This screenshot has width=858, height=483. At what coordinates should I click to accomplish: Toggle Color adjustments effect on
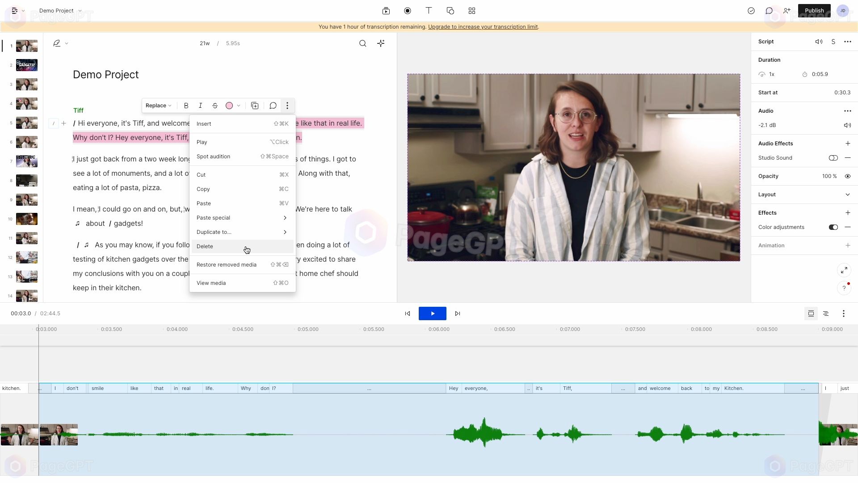click(834, 227)
